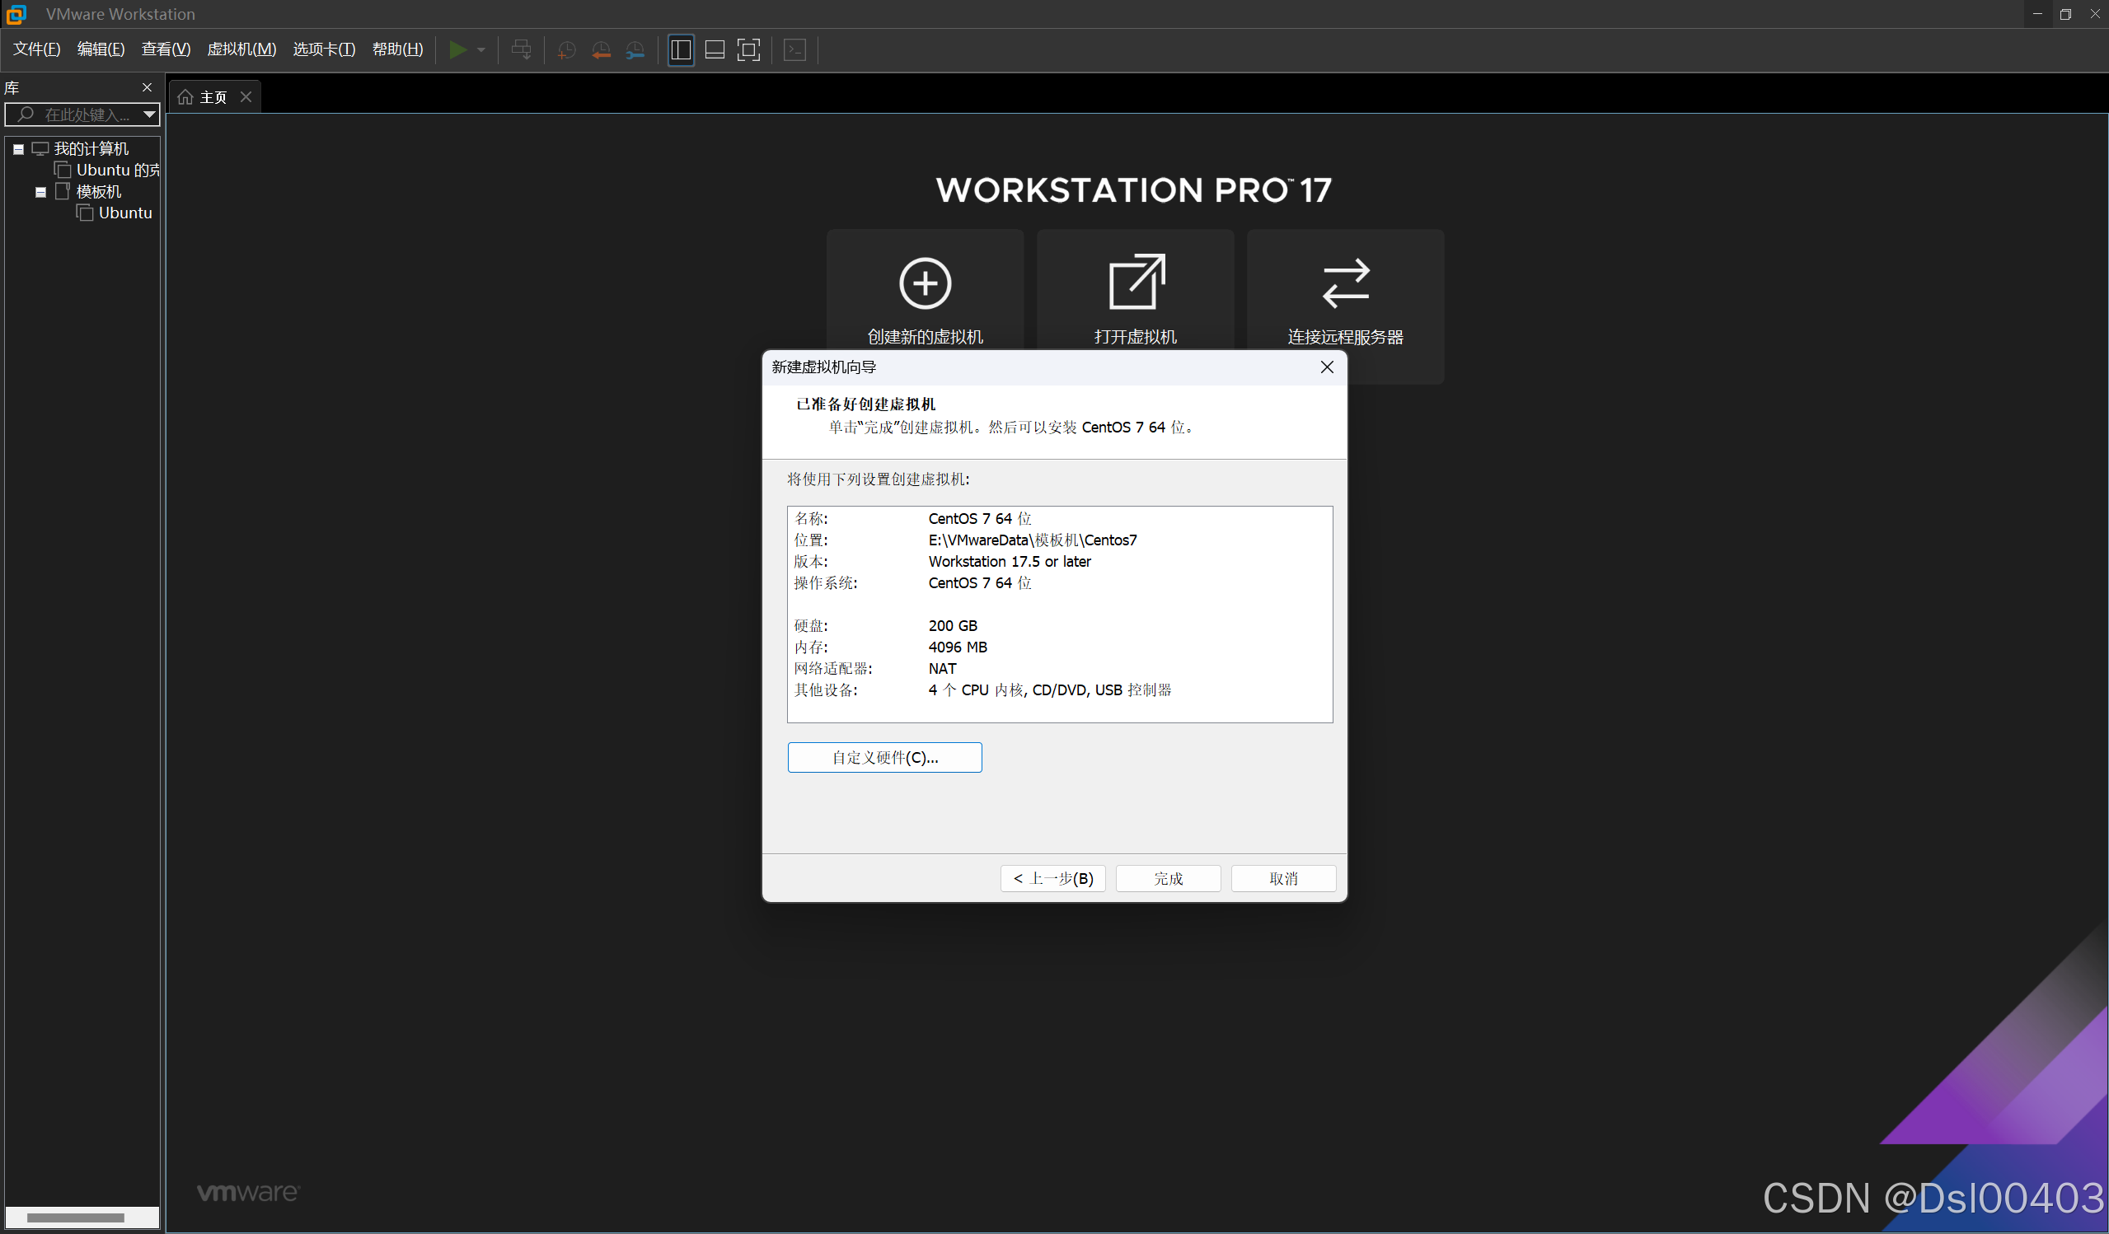Click the Send Ctrl+Alt+Del toolbar icon
Screen dimensions: 2109x1234
click(x=521, y=50)
